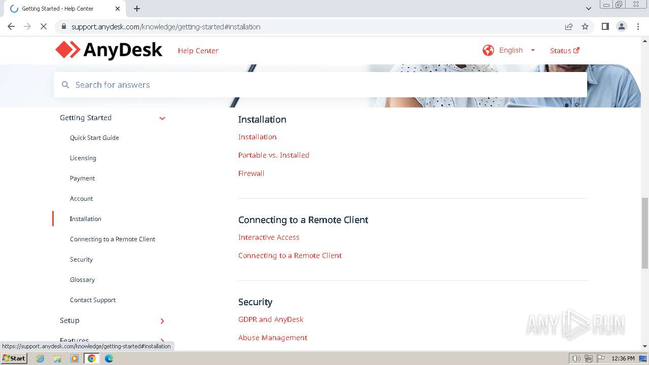Expand the Setup section chevron
Viewport: 649px width, 365px height.
click(x=162, y=321)
